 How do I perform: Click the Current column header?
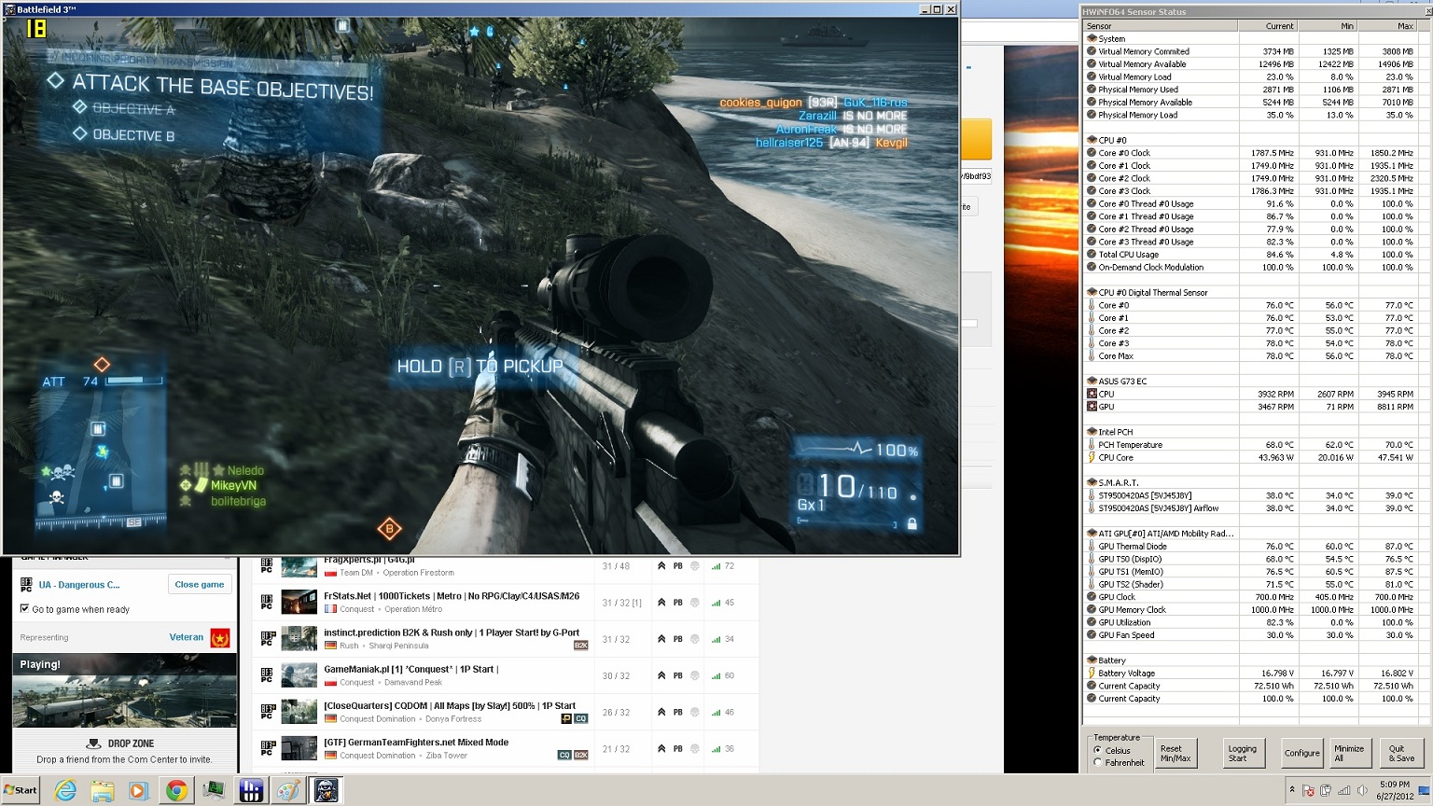point(1268,26)
